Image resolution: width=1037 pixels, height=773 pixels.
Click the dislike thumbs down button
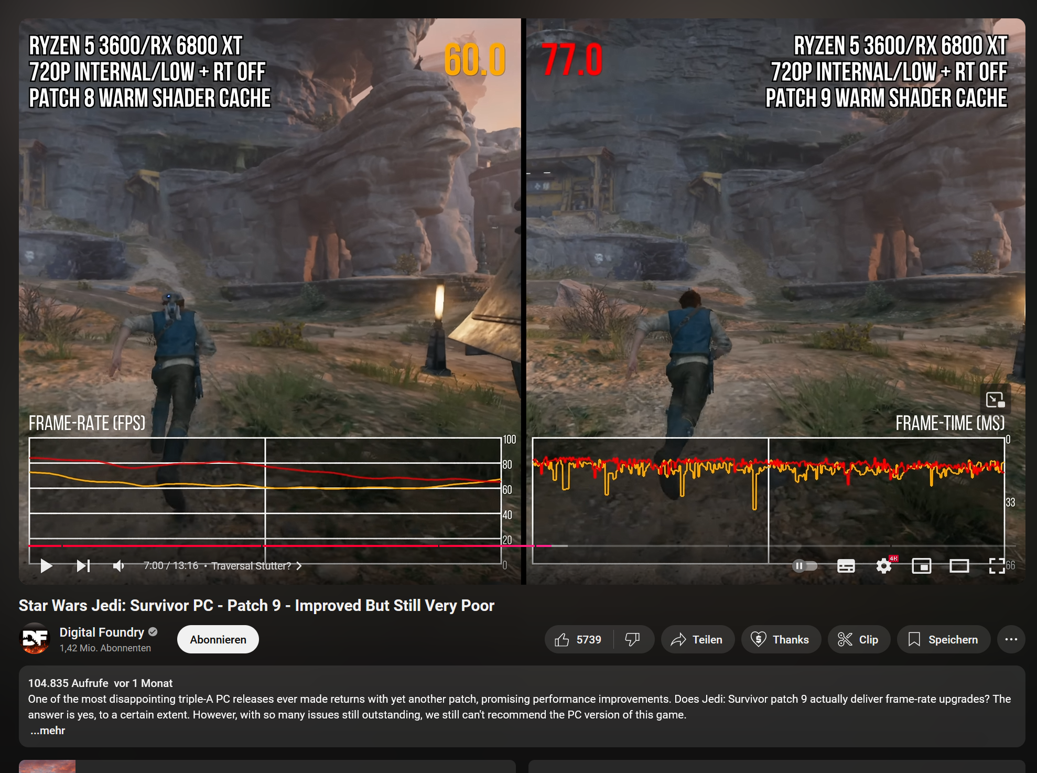click(633, 640)
